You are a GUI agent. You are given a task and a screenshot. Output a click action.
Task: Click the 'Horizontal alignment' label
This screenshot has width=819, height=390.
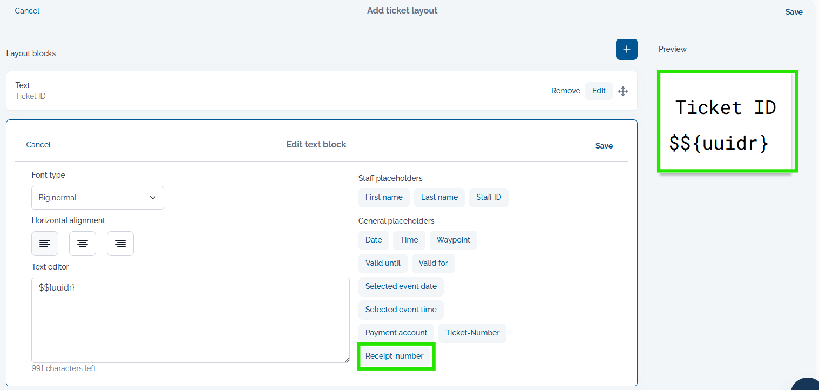point(69,220)
